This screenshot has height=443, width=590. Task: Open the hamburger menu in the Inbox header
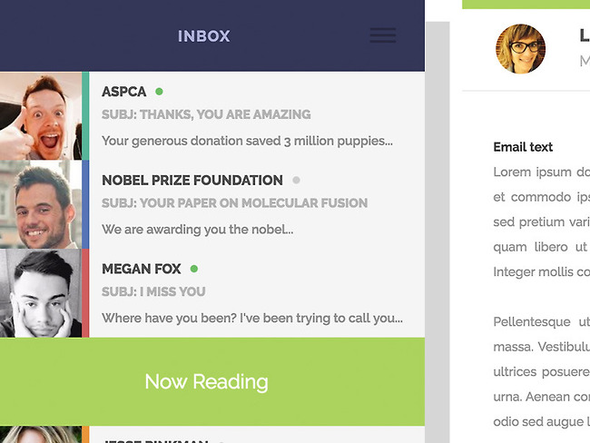(x=382, y=35)
